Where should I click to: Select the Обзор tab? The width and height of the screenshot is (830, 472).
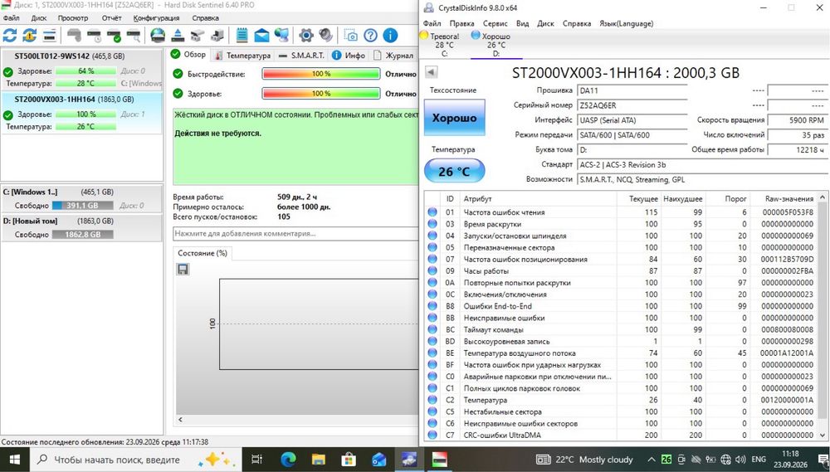[x=189, y=55]
